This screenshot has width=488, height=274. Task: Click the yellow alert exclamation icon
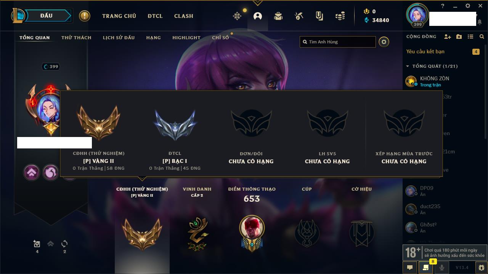pyautogui.click(x=85, y=16)
